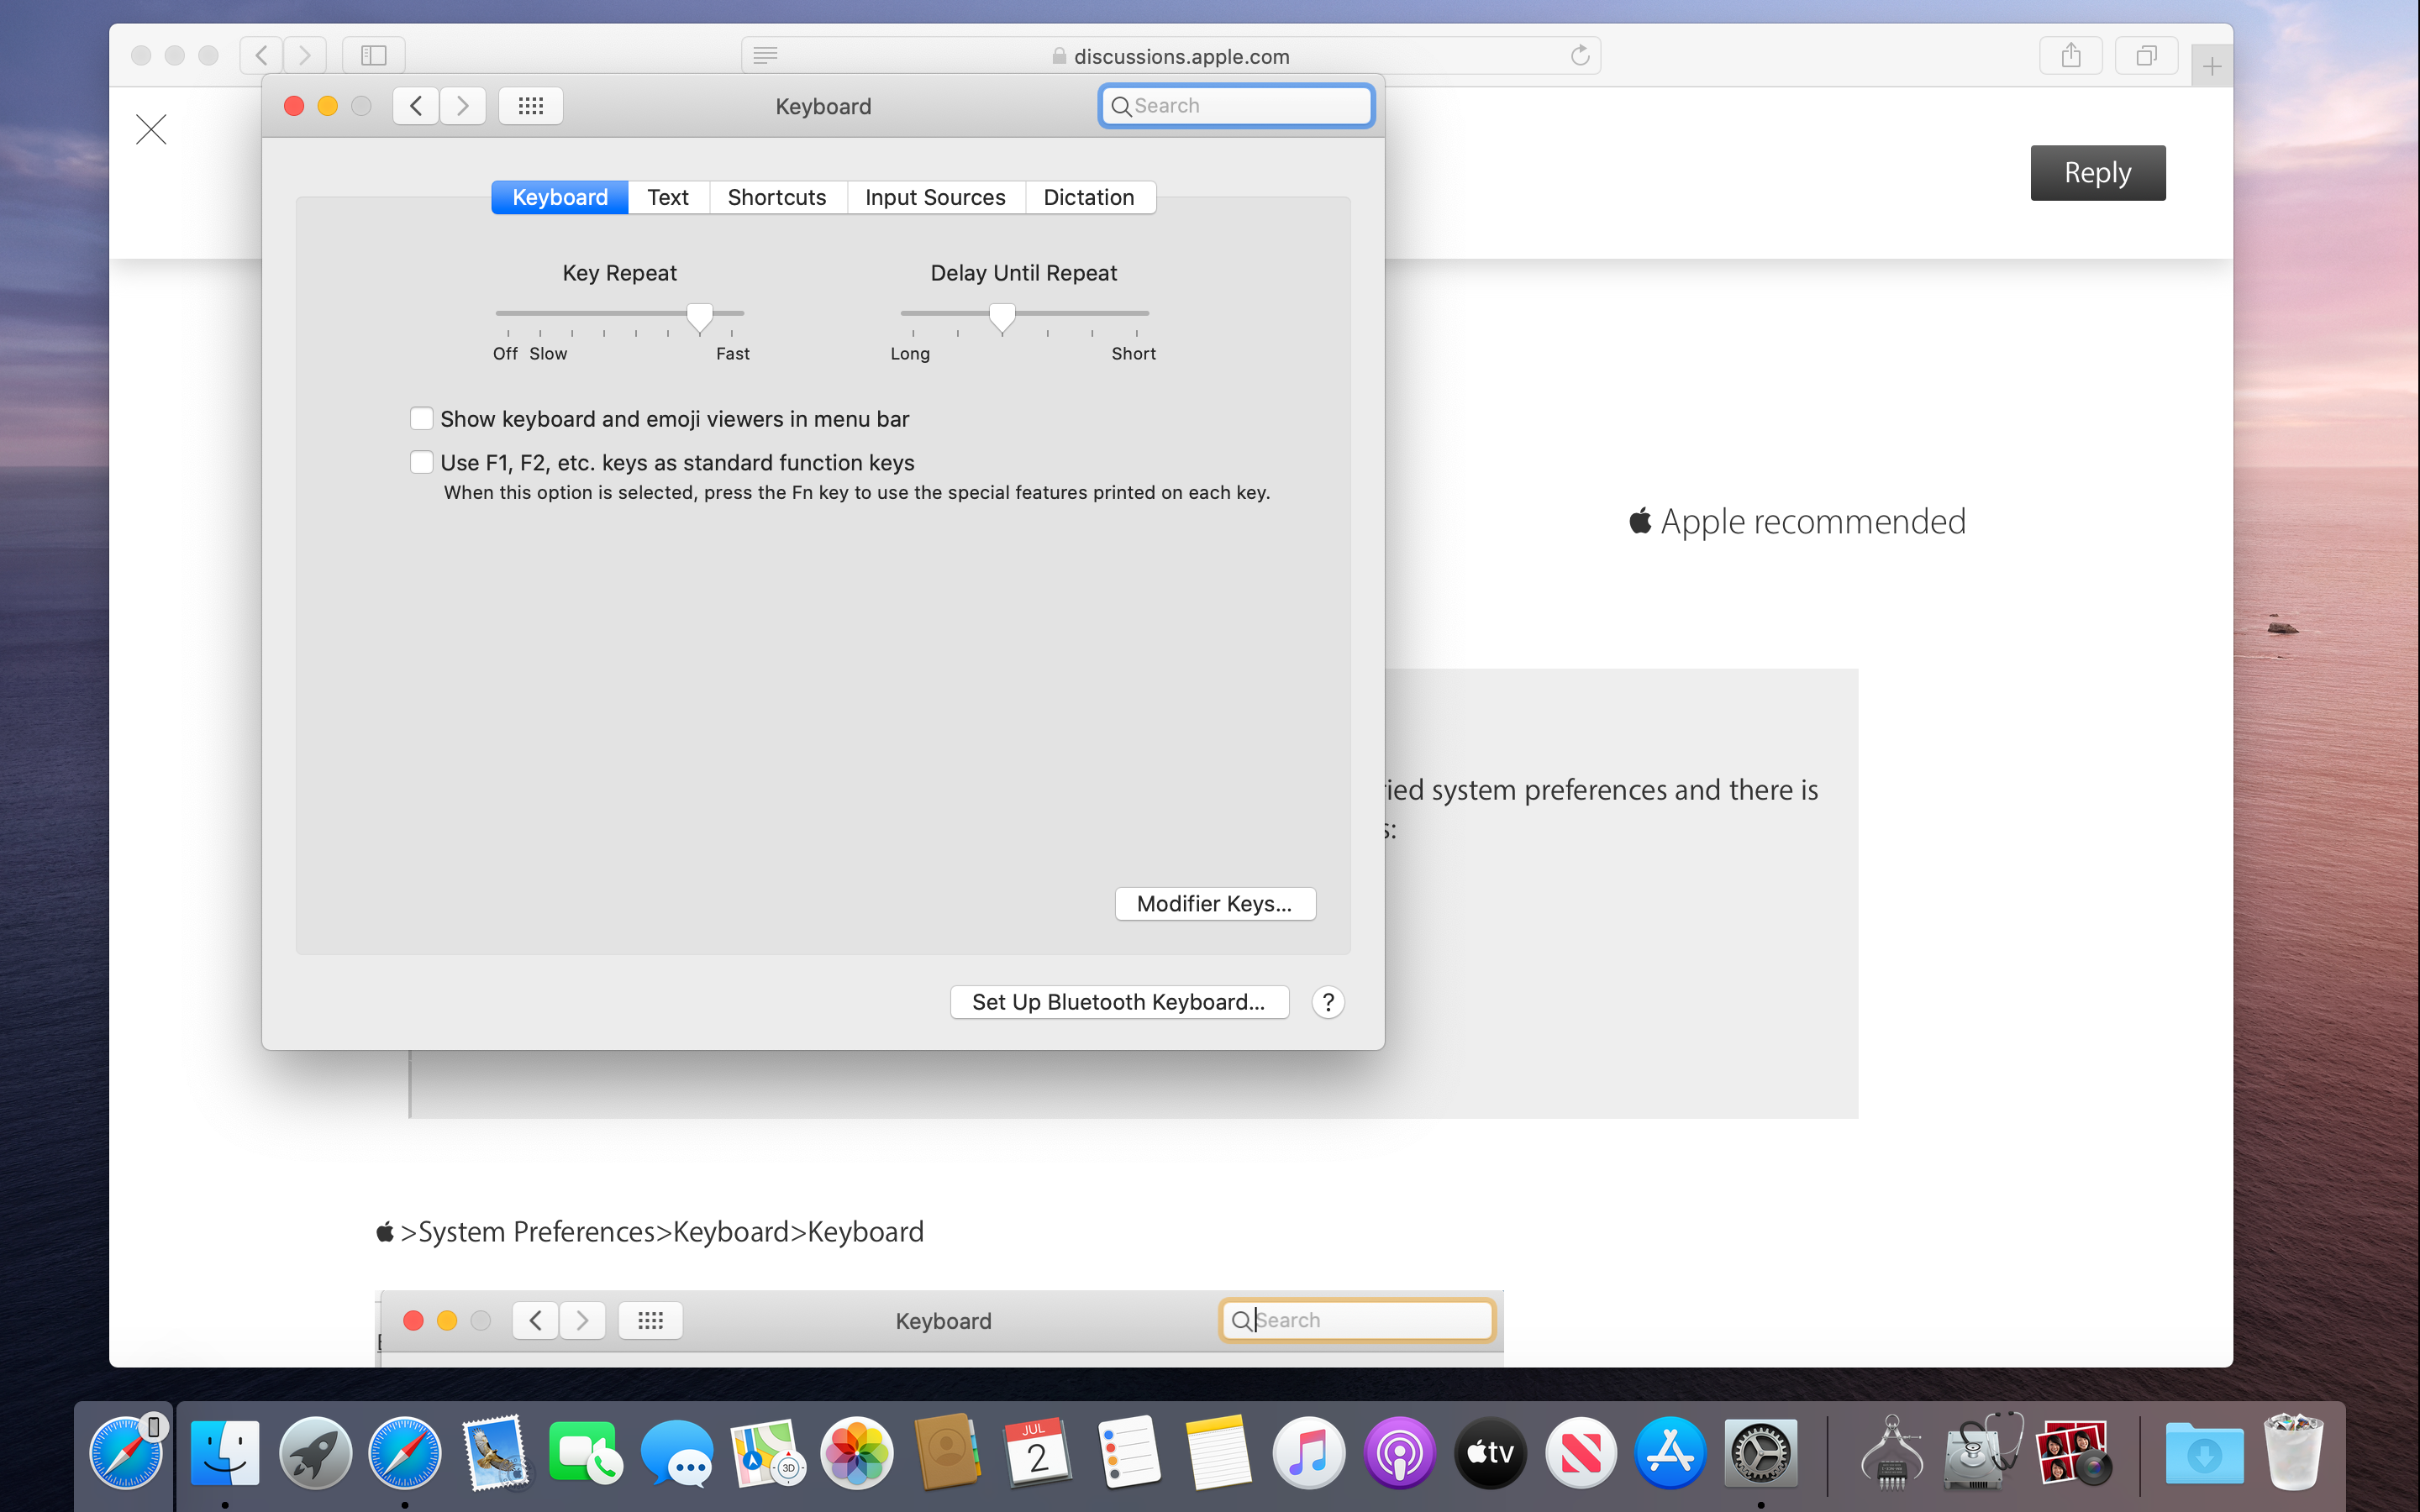This screenshot has width=2420, height=1512.
Task: Click the show all preferences grid icon
Action: (531, 106)
